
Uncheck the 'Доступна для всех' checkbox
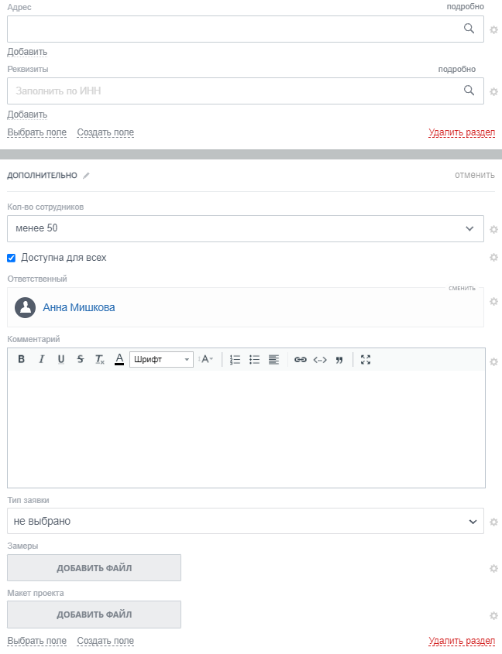12,258
